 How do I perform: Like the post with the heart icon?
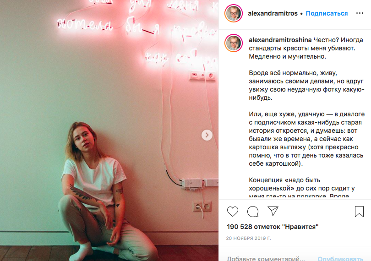click(x=233, y=211)
